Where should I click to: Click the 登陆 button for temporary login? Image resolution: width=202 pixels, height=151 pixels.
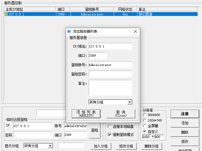click(x=95, y=130)
